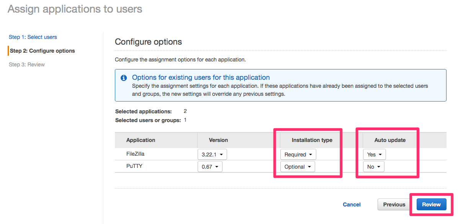
Task: Click the Previous button
Action: [x=394, y=205]
